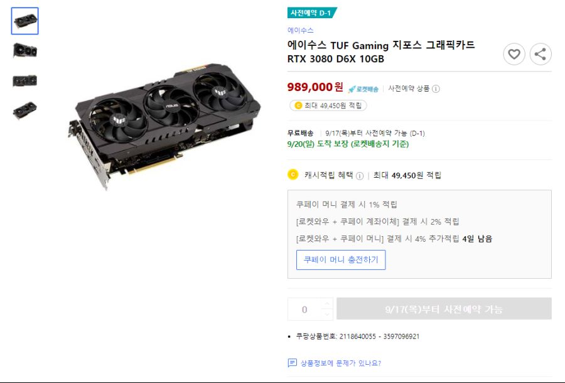
Task: Increase quantity with the up arrow
Action: (x=327, y=304)
